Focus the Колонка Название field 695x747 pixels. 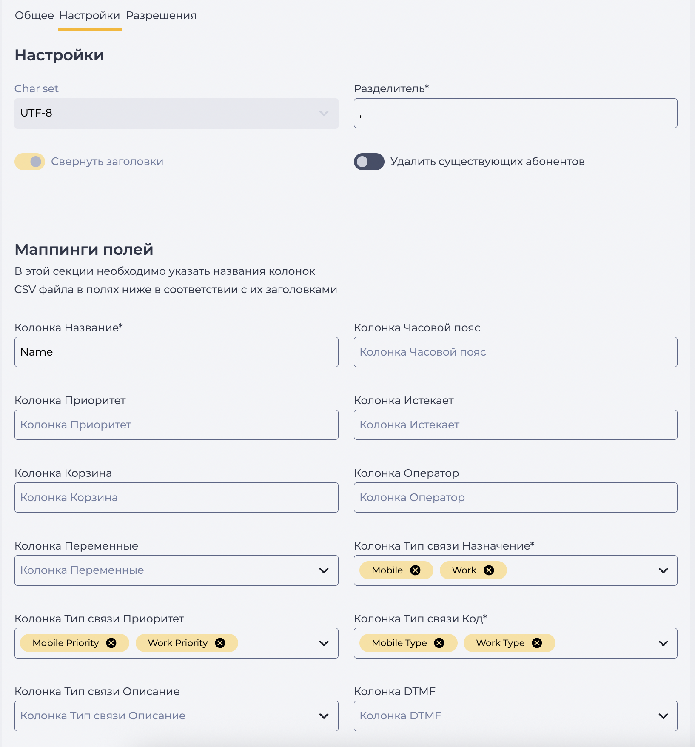(177, 352)
